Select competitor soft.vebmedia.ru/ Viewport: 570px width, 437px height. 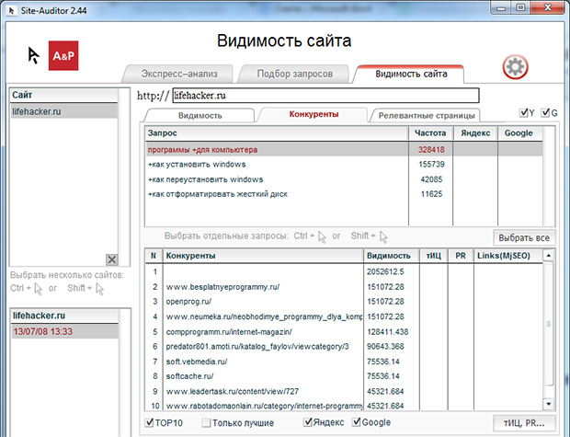[x=344, y=362]
